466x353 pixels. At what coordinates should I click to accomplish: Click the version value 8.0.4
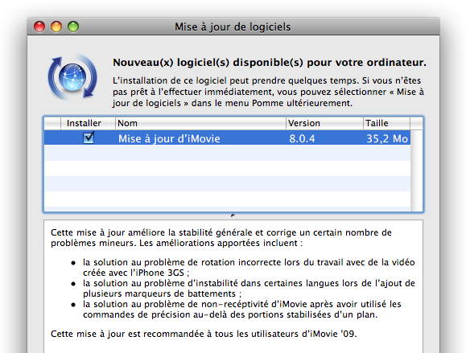coord(302,138)
